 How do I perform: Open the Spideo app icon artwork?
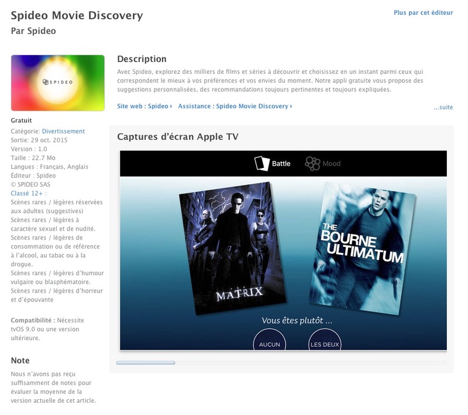coord(57,83)
